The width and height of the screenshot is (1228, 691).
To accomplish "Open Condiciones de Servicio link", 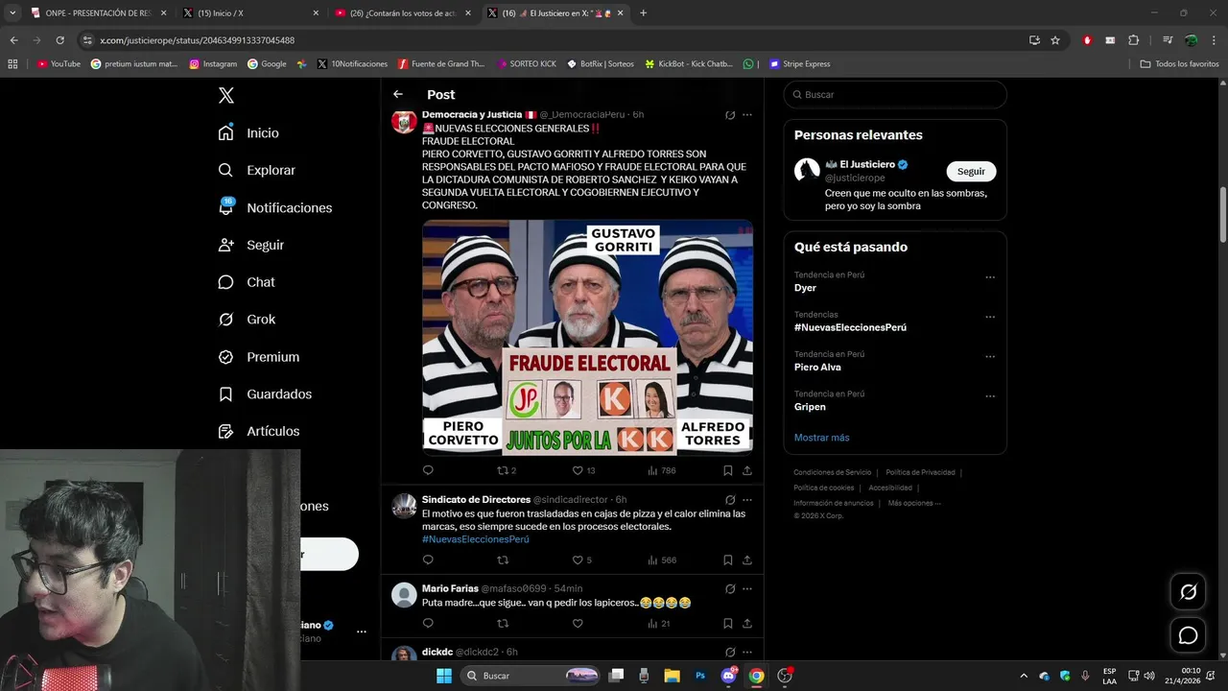I will pyautogui.click(x=832, y=472).
